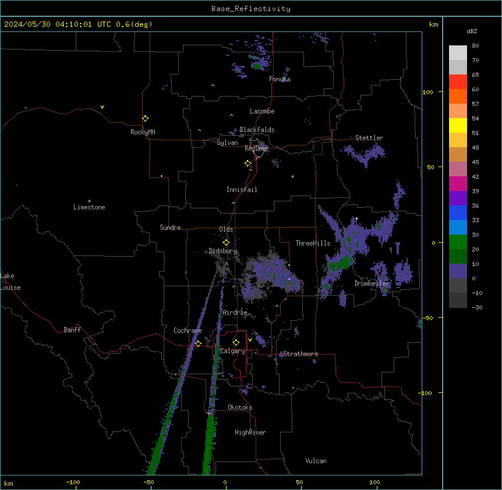Click the 0 tick on the bottom axis
Screen dimensions: 502x490
pyautogui.click(x=225, y=482)
